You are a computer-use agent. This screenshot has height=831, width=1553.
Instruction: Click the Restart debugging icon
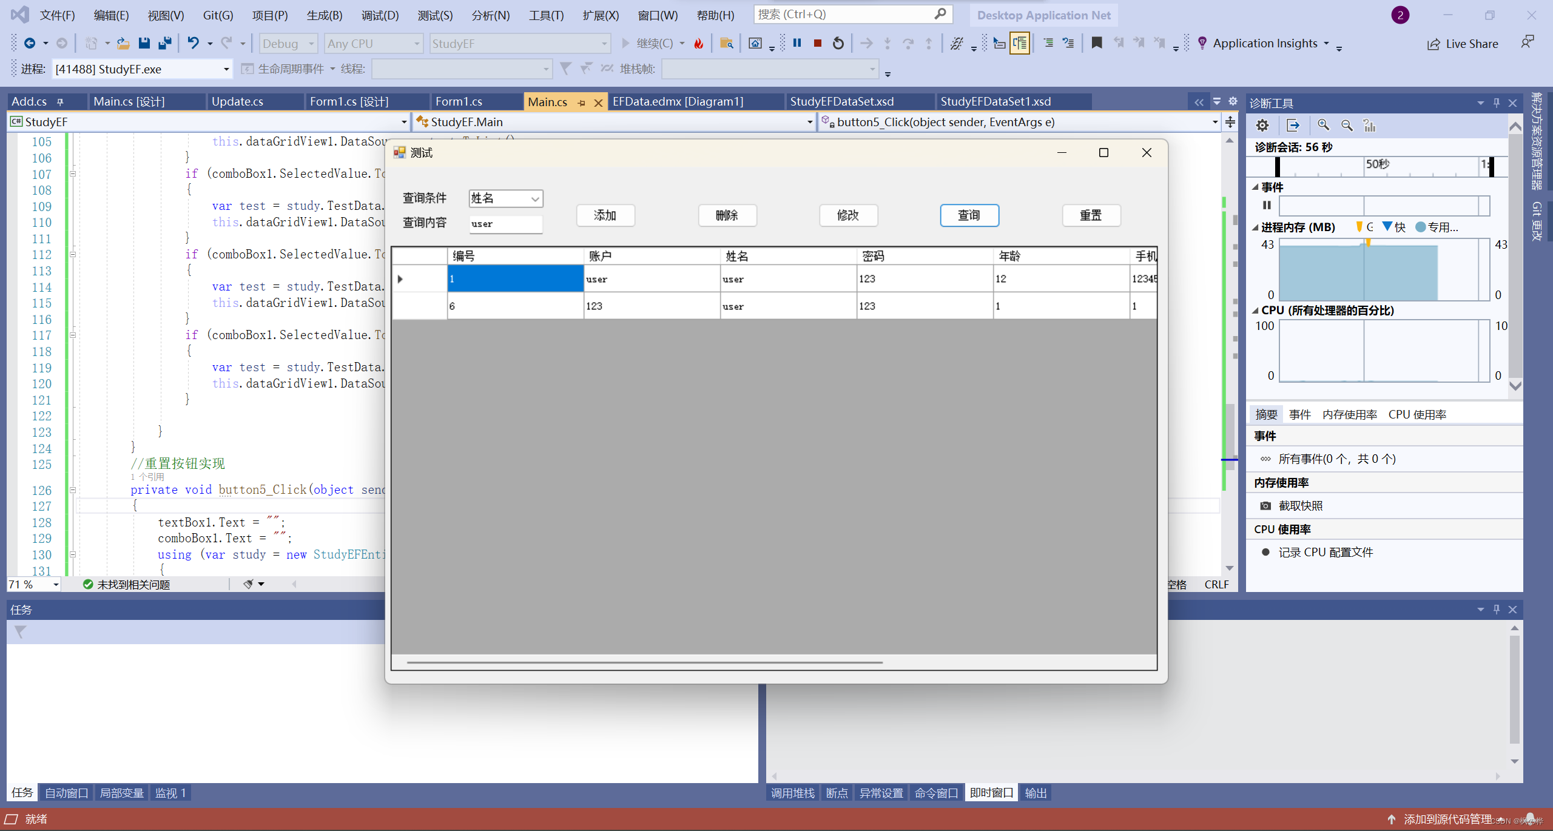pyautogui.click(x=838, y=43)
